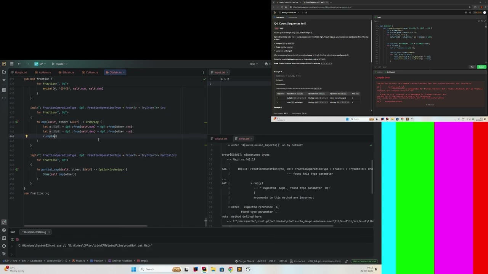This screenshot has width=488, height=274.
Task: Click 'fraction' in the breadcrumb bar
Action: (x=96, y=261)
